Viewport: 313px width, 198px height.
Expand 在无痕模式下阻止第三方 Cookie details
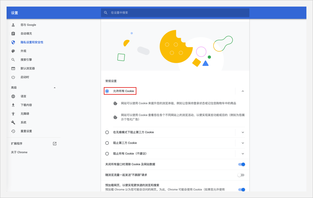[x=243, y=132]
